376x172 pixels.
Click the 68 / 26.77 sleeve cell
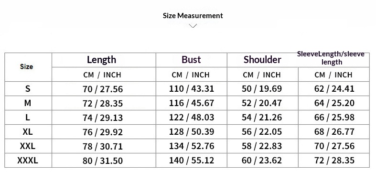(x=334, y=132)
